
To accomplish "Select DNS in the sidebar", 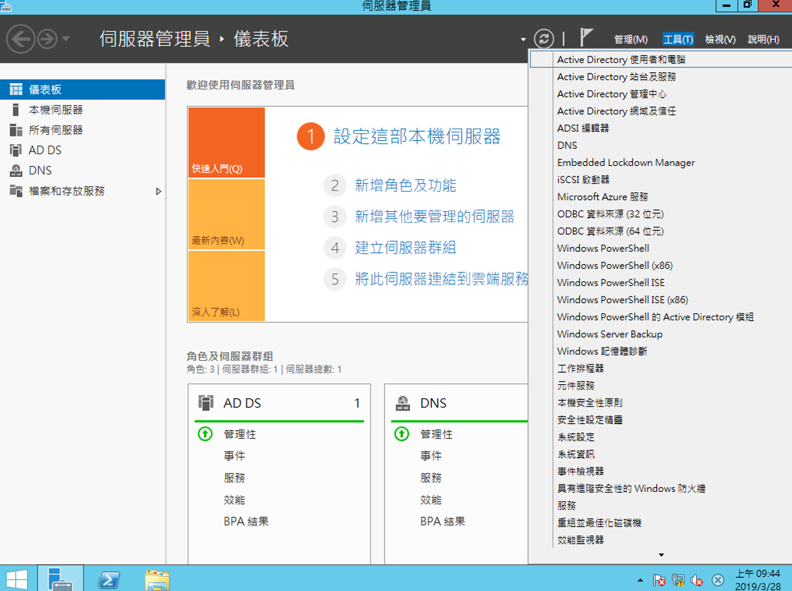I will tap(83, 171).
